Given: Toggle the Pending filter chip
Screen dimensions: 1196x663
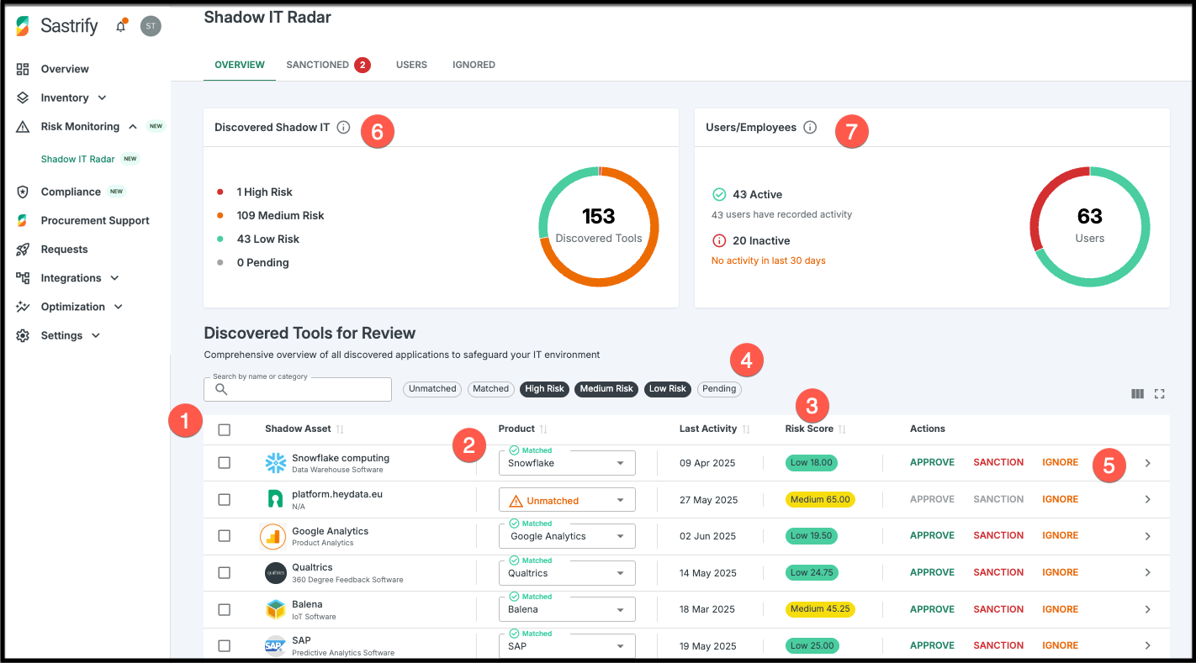Looking at the screenshot, I should point(719,389).
